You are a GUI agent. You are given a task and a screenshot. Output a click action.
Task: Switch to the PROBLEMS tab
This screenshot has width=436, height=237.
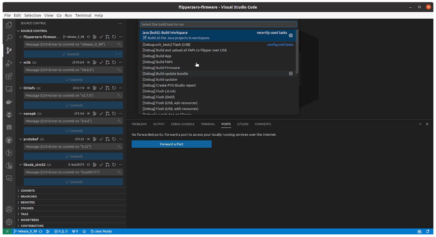139,124
